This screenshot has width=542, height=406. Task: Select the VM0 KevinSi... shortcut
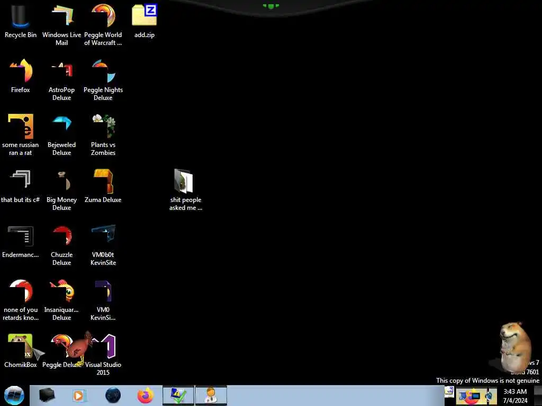coord(103,300)
